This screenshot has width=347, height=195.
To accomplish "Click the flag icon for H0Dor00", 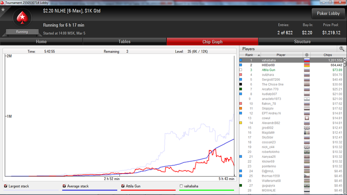I will click(307, 65).
